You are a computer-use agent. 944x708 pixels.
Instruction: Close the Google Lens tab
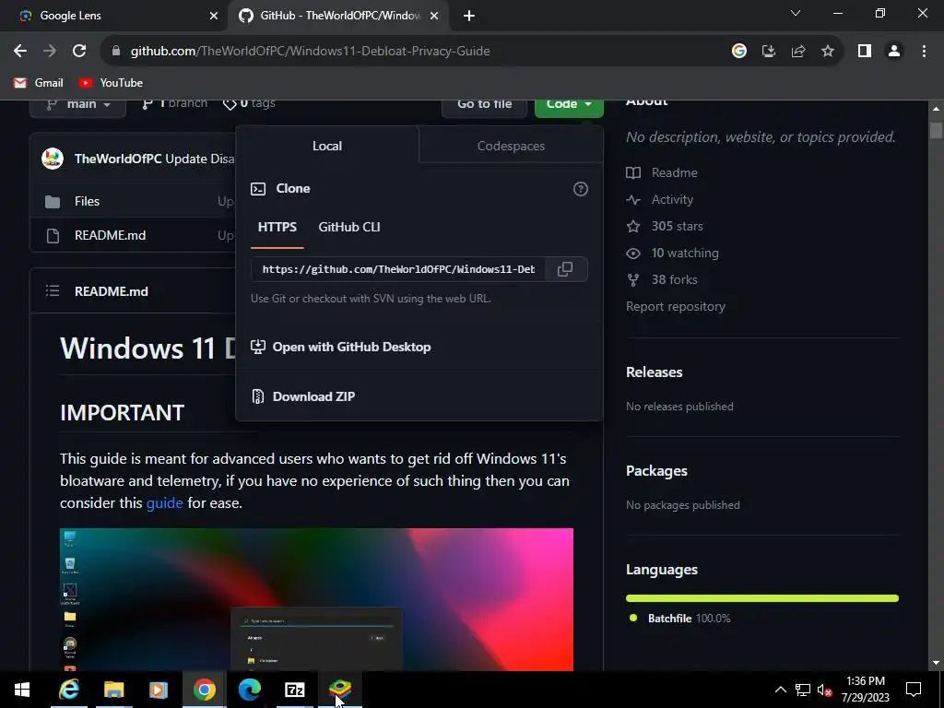tap(214, 17)
